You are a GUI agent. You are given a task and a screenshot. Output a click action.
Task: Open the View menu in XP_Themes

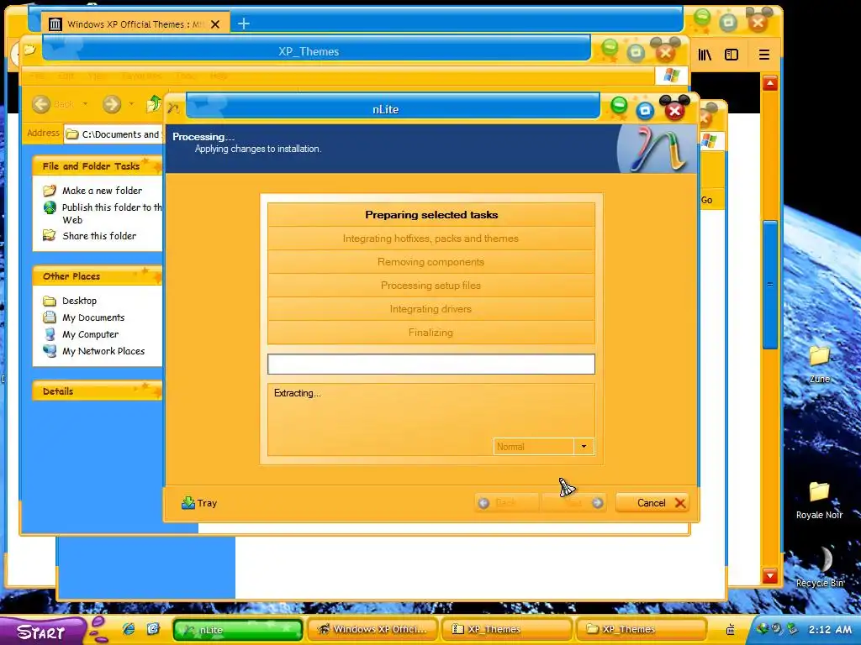pyautogui.click(x=98, y=76)
